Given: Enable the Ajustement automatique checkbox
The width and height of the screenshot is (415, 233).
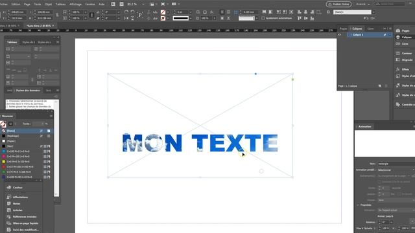Looking at the screenshot, I should pyautogui.click(x=263, y=18).
